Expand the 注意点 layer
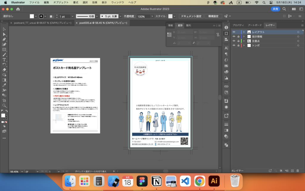Viewport: 305px width, 191px height. click(244, 41)
